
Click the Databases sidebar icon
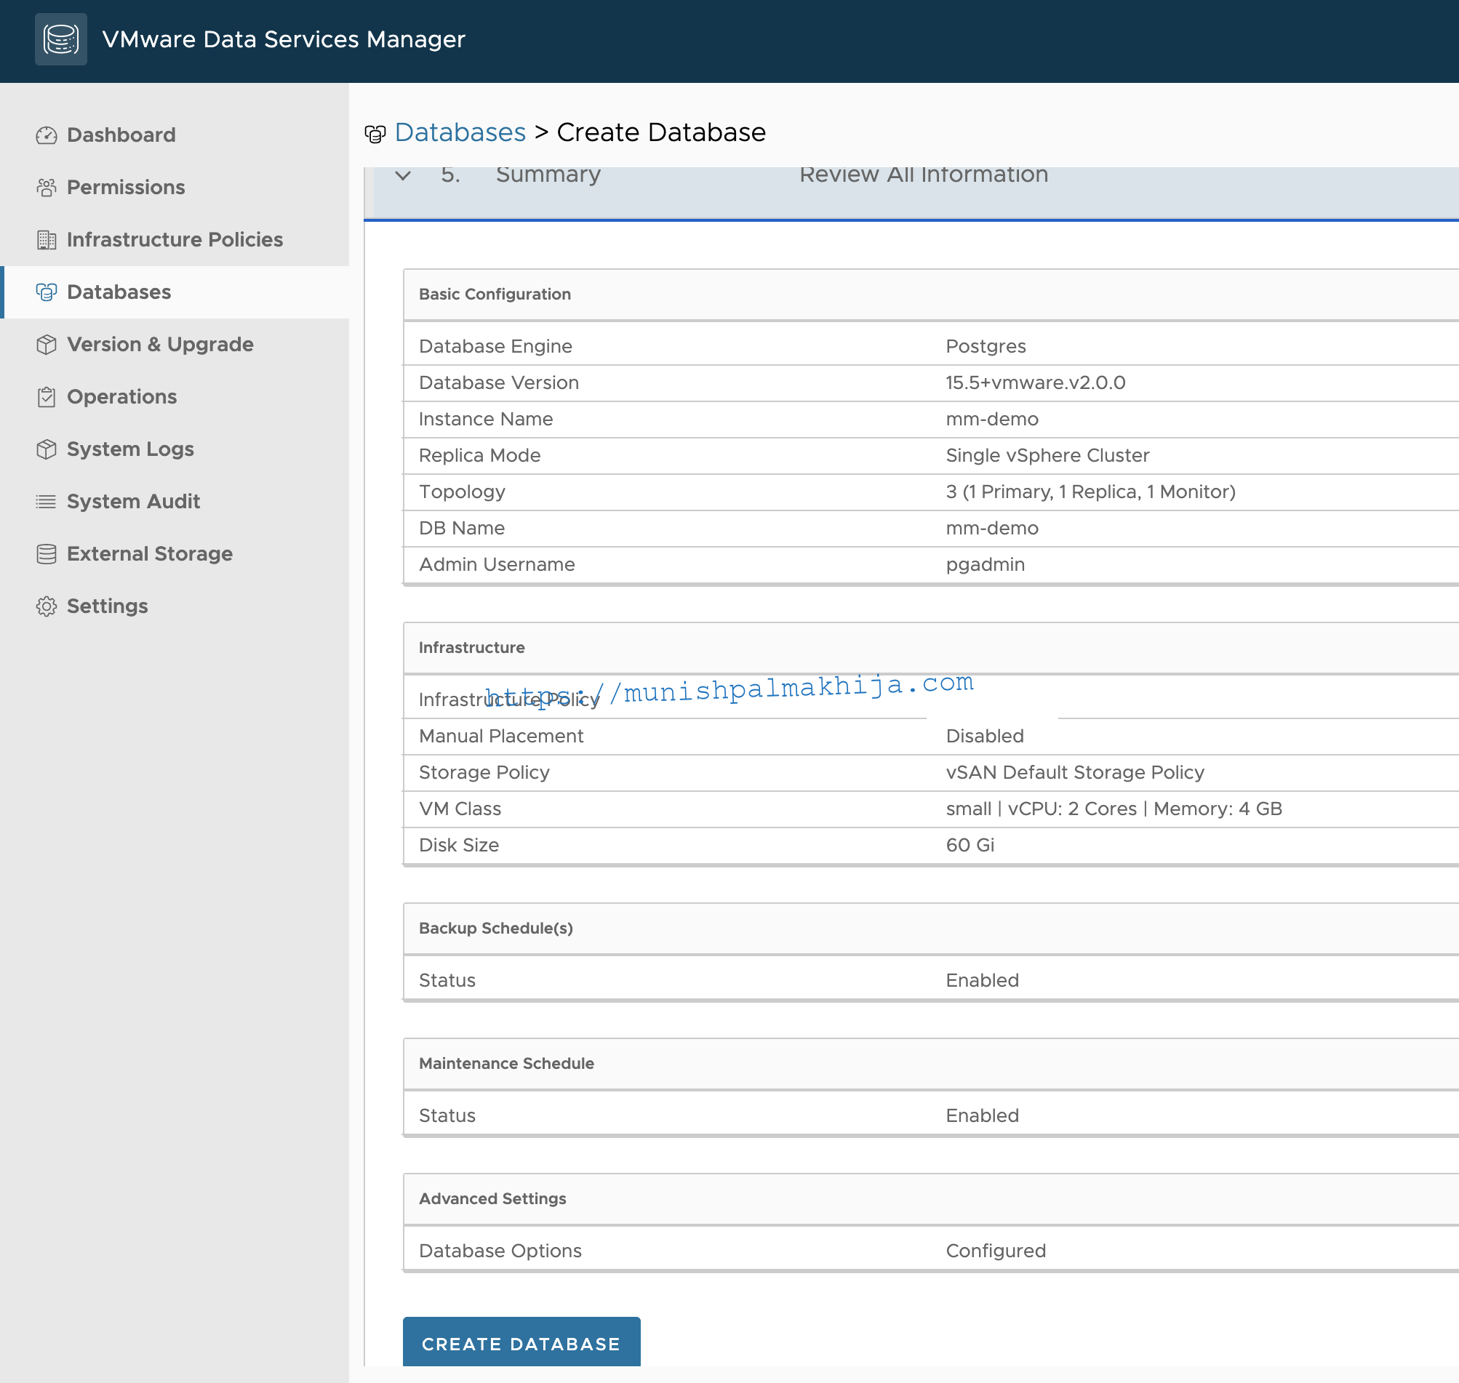point(47,293)
